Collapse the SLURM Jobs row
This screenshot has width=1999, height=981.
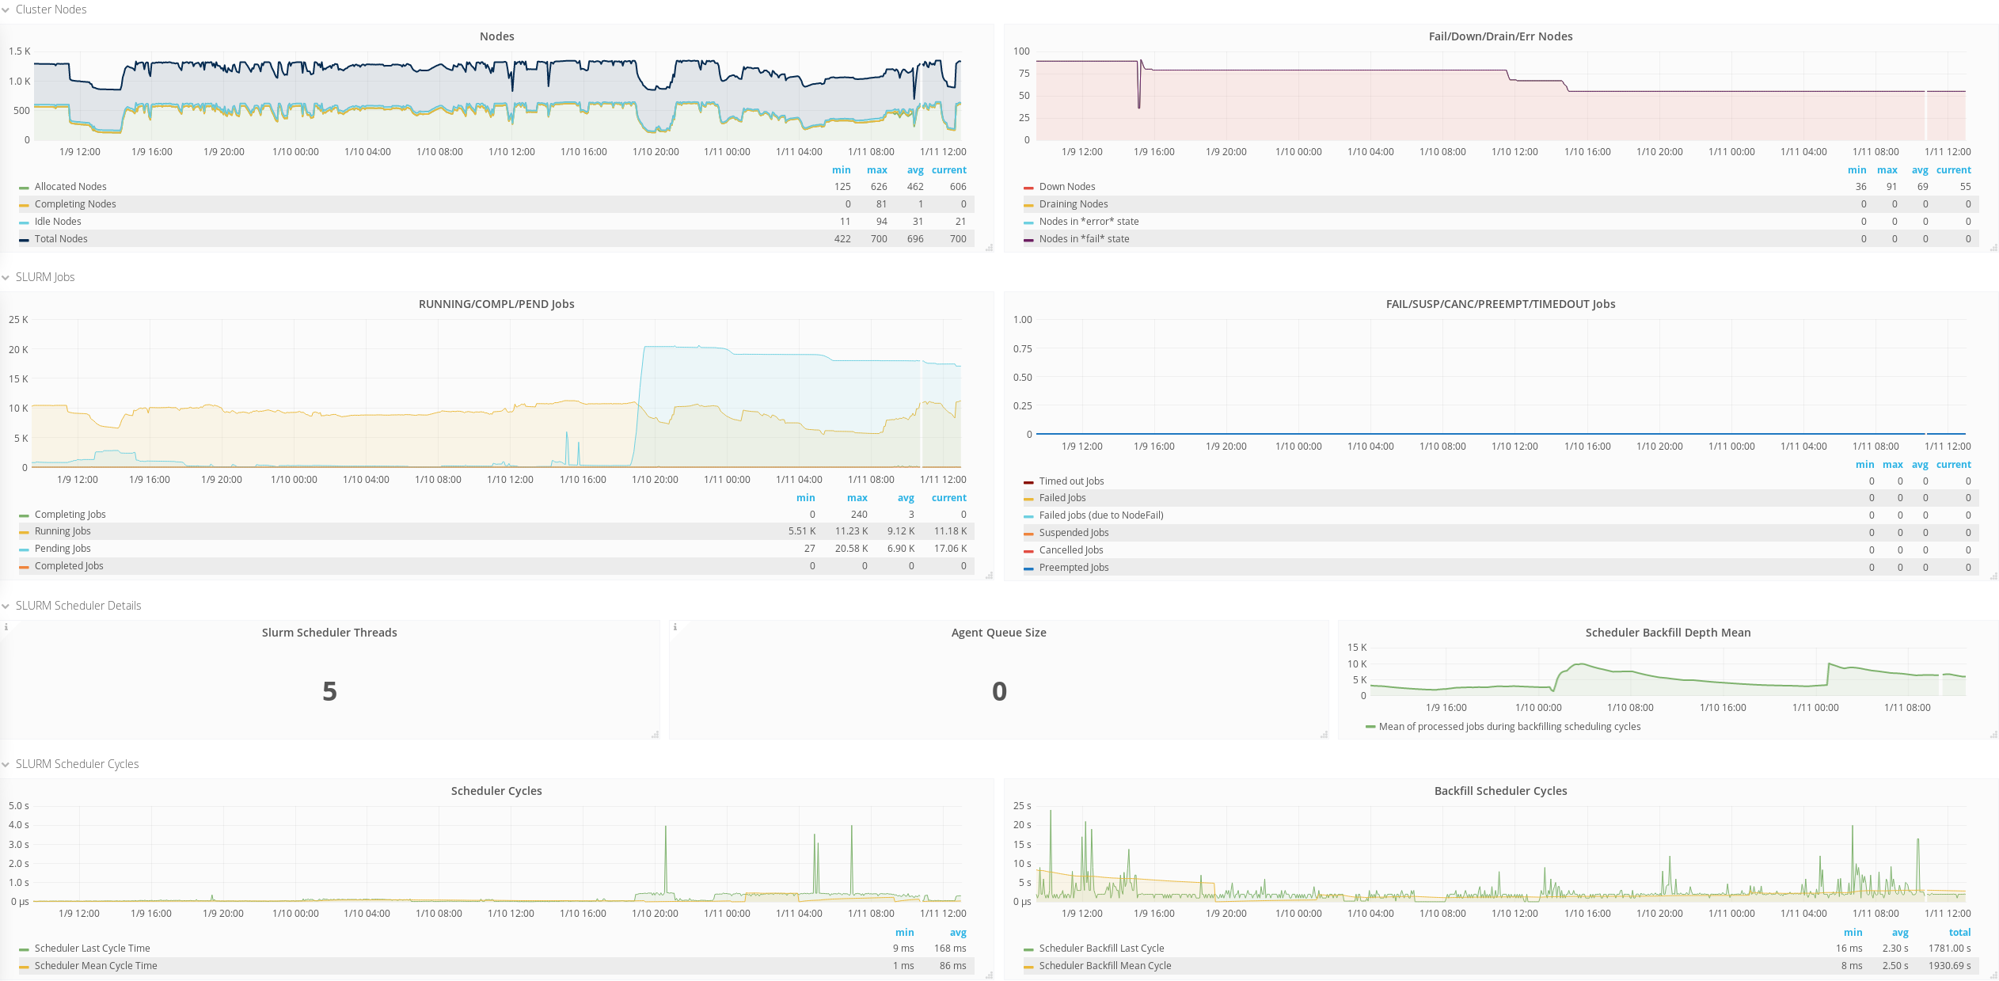coord(45,277)
